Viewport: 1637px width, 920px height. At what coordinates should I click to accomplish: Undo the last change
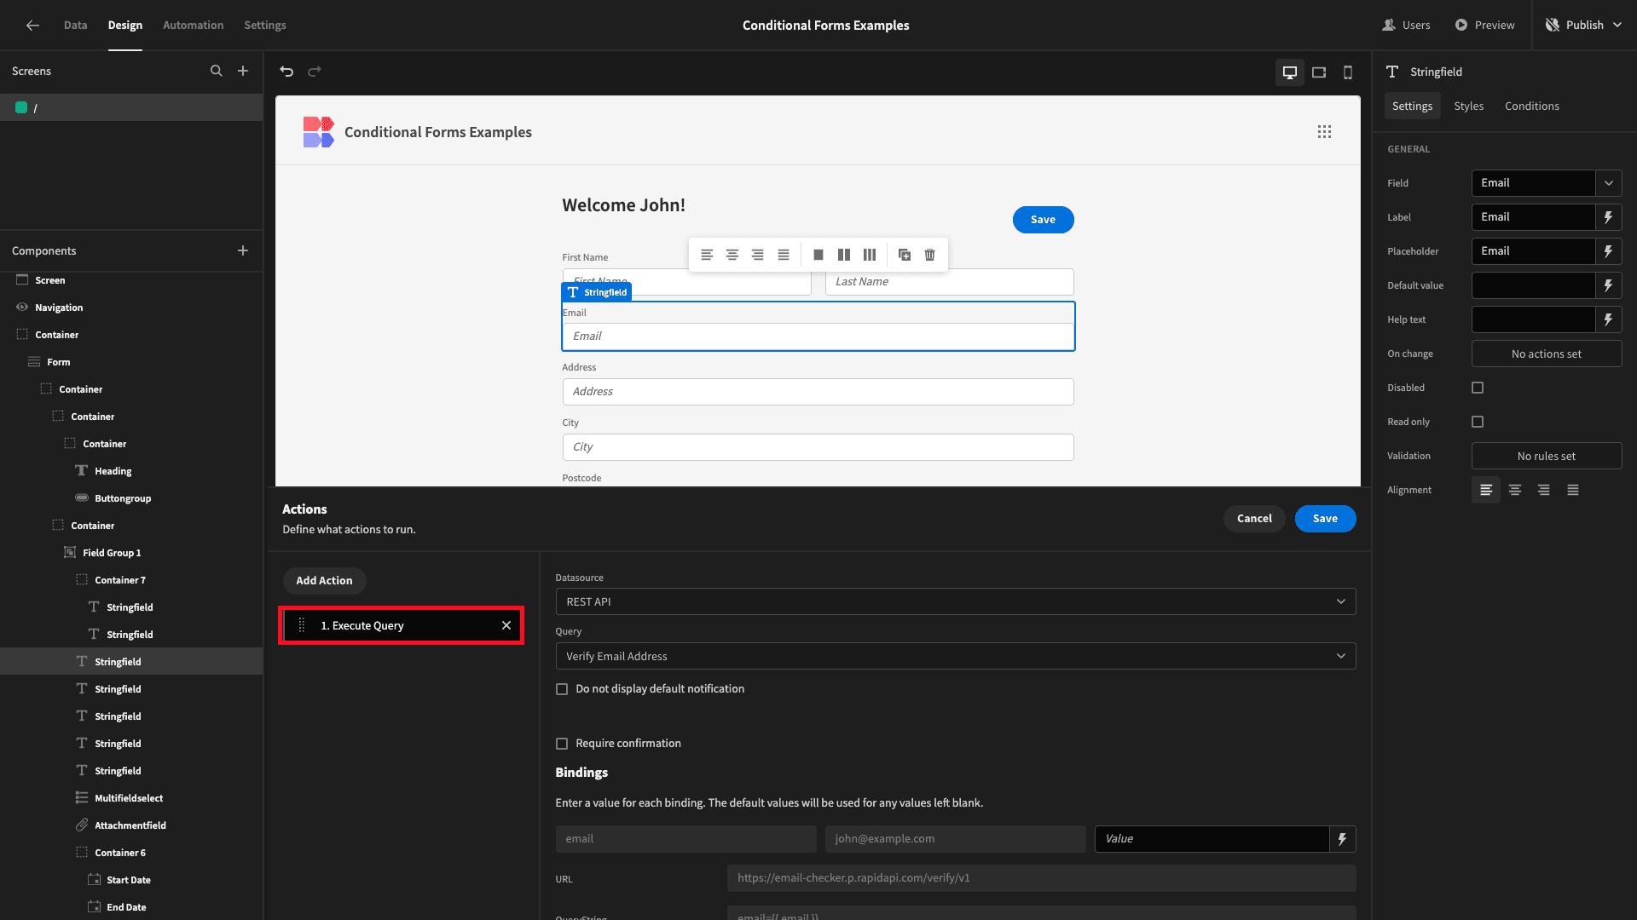[286, 72]
